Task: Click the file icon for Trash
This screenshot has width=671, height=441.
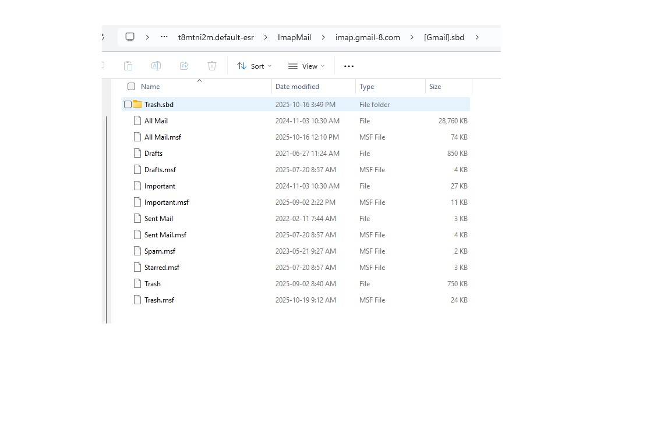Action: click(x=137, y=283)
